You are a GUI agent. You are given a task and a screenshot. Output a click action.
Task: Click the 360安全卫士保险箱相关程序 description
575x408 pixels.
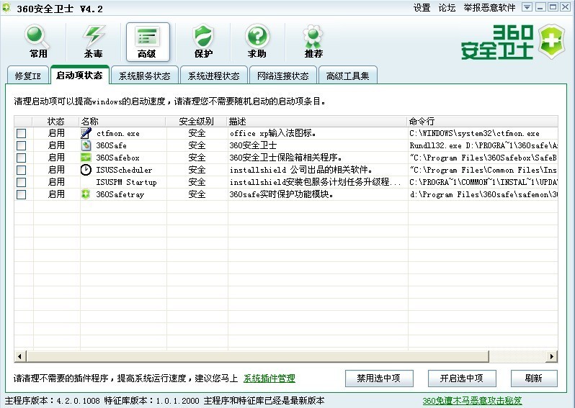pos(285,158)
